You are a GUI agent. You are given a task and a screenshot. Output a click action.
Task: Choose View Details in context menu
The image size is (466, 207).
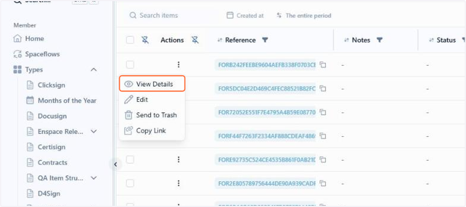pyautogui.click(x=152, y=84)
